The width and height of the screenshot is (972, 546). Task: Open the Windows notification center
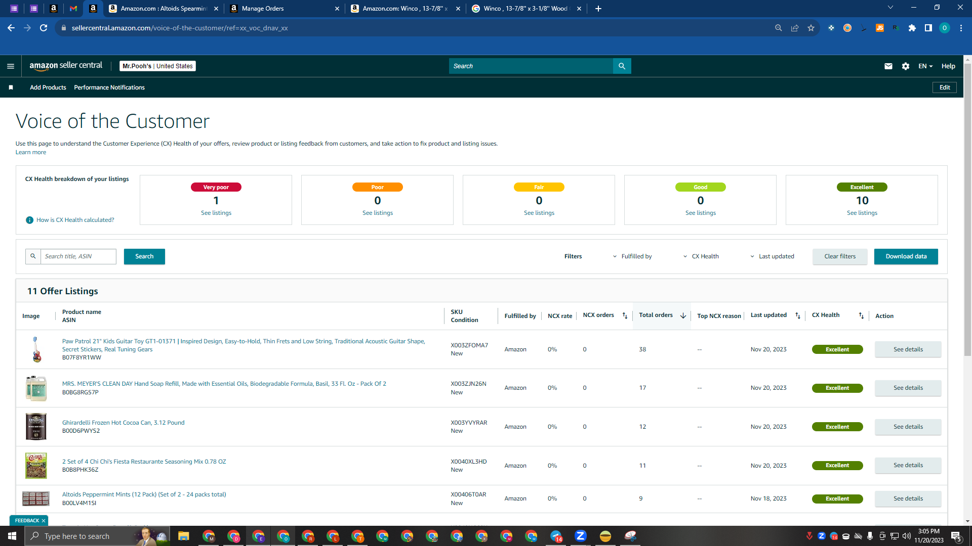956,536
